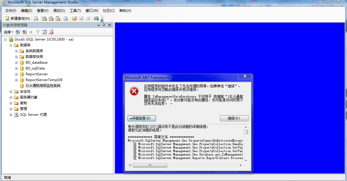Click the Print icon in the toolbar
Screen dimensions: 347x181
click(x=88, y=18)
